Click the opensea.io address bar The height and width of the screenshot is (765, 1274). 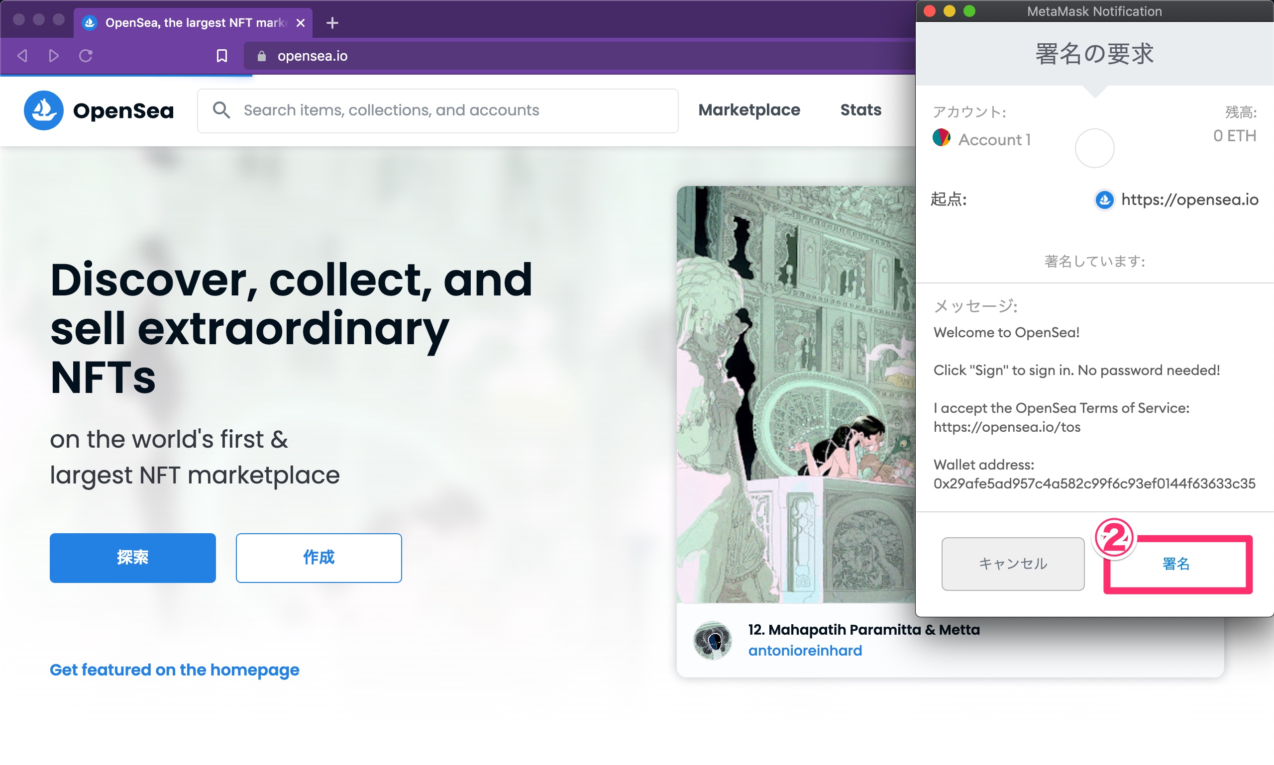coord(579,56)
